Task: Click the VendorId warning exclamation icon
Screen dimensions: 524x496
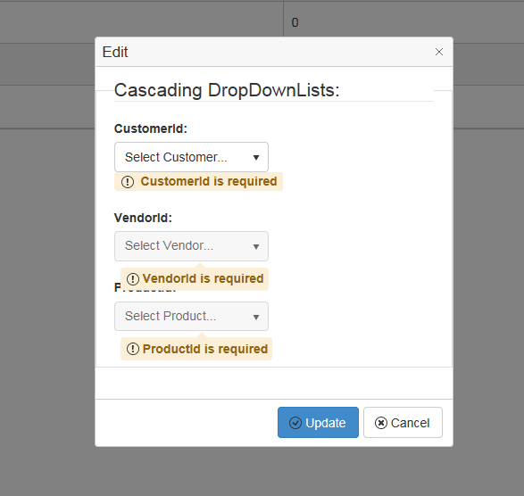Action: [133, 279]
